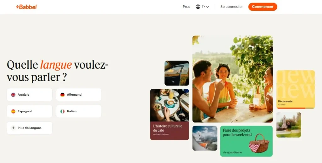322x163 pixels.
Task: Select the Italian flag icon for Italien
Action: coord(63,111)
